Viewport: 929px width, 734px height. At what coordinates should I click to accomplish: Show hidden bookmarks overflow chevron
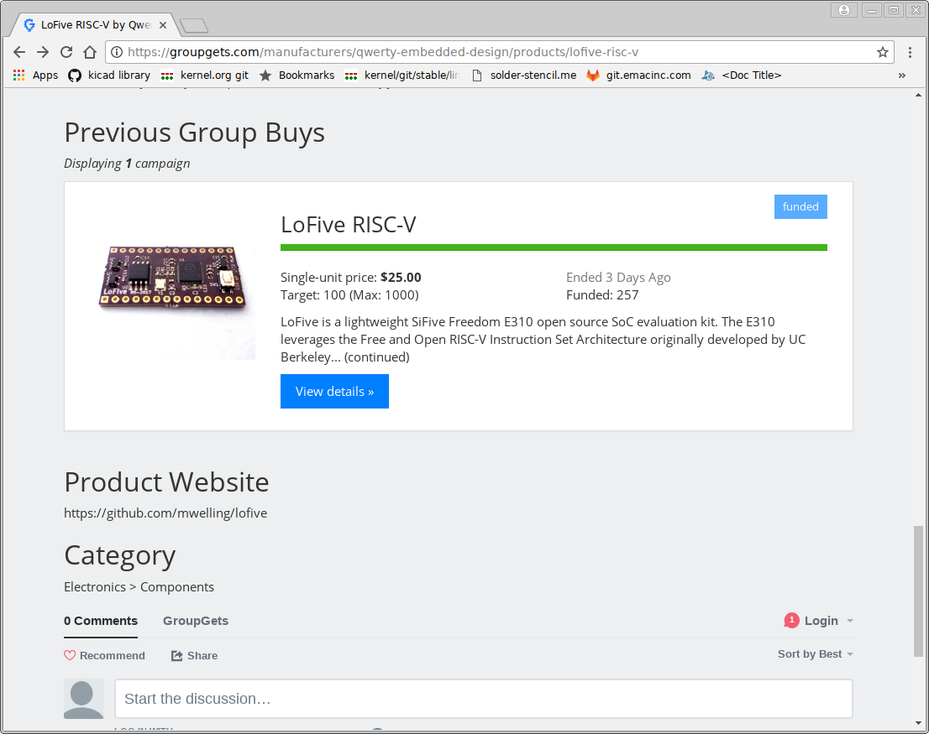[x=902, y=75]
